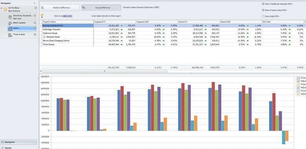Screen dimensions: 306x149
Task: Click NOI Yield column header
Action: pos(282,22)
